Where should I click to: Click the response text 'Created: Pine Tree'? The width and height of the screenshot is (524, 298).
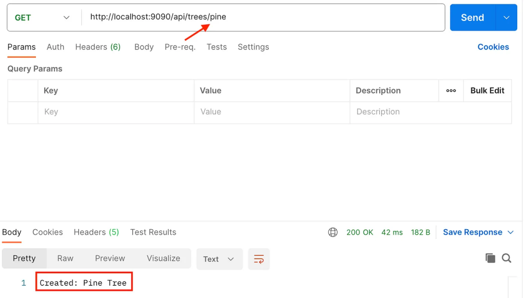[x=83, y=283]
